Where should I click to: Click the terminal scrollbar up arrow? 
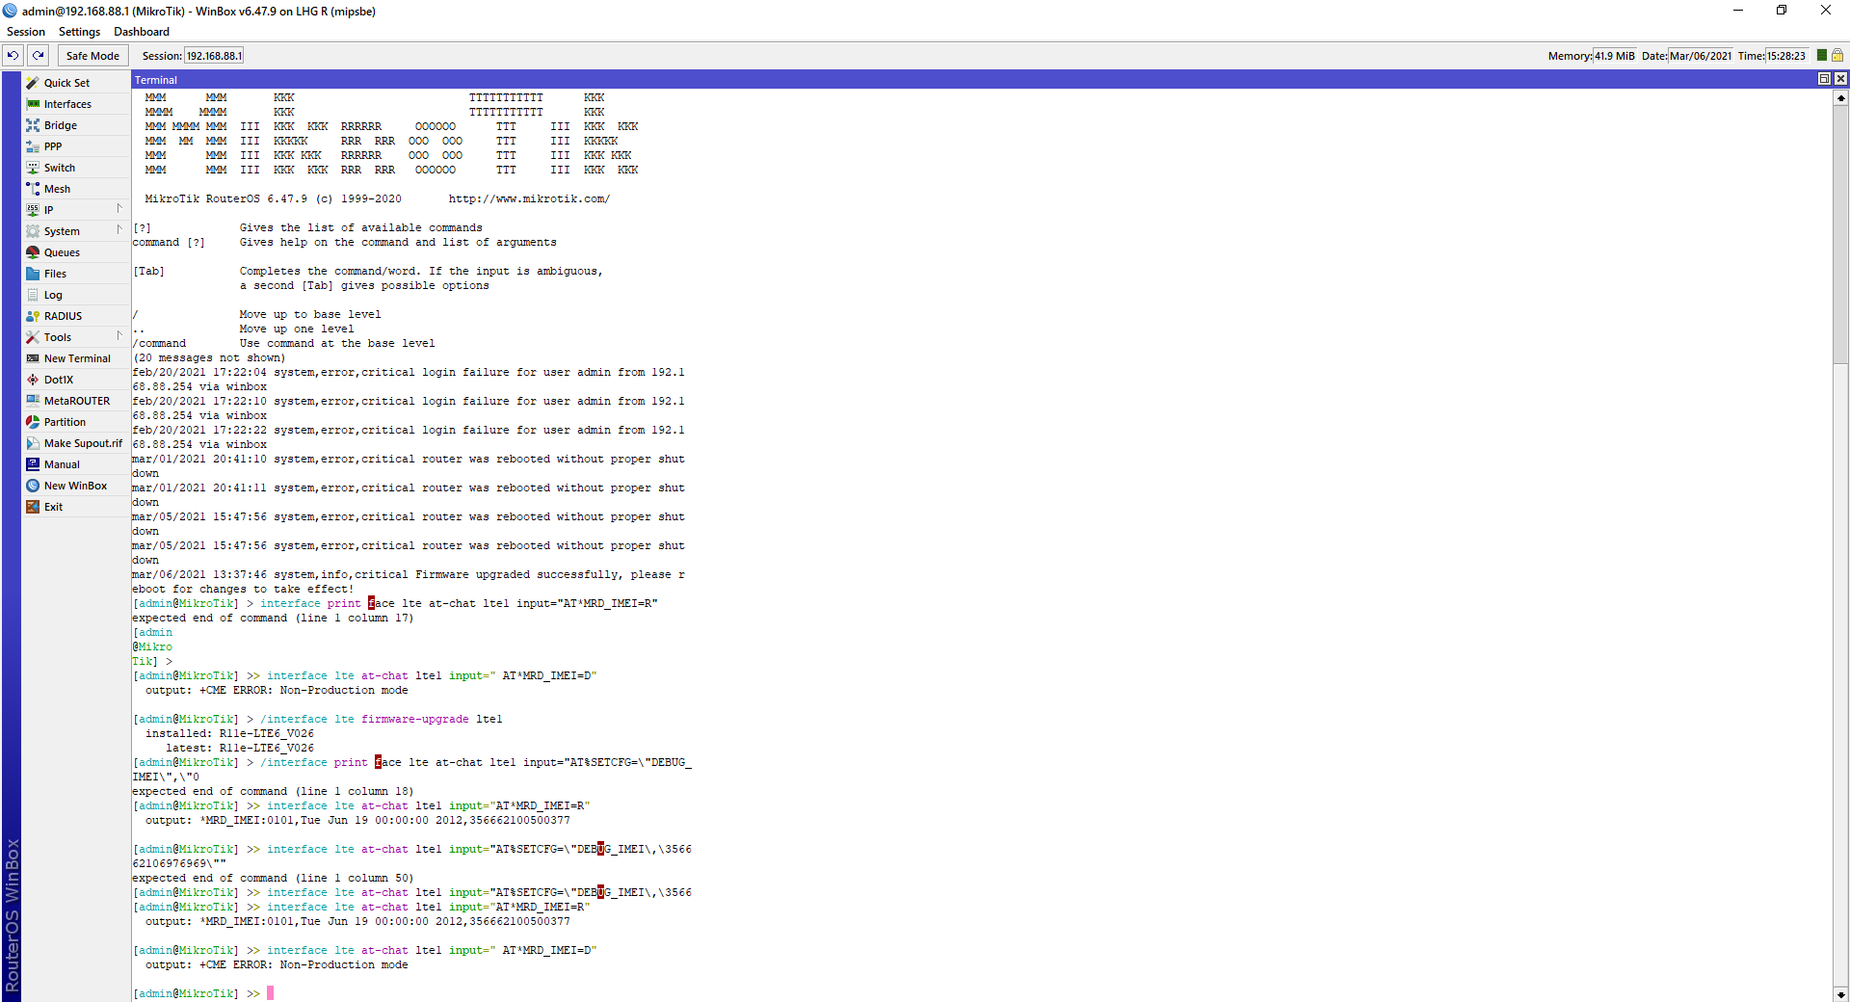click(x=1840, y=97)
